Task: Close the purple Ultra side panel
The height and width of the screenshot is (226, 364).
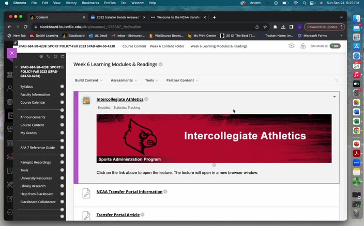Action: click(x=11, y=53)
